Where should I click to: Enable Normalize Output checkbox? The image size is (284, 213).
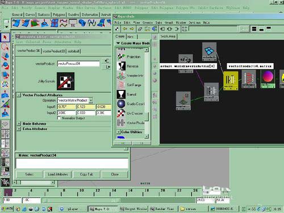tap(59, 118)
